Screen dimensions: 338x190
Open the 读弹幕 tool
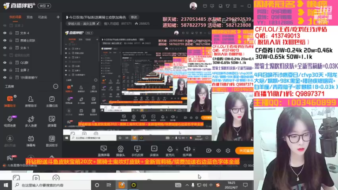tap(52, 121)
